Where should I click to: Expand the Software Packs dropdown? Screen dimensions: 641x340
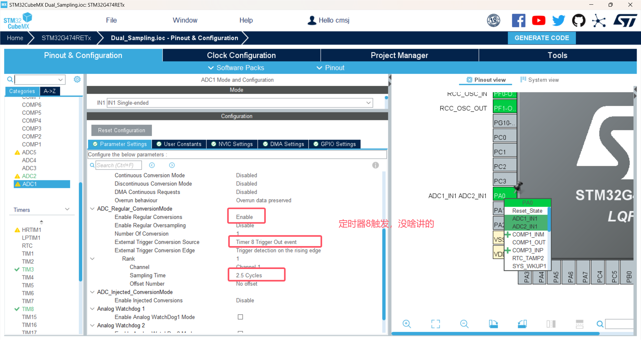[x=236, y=68]
